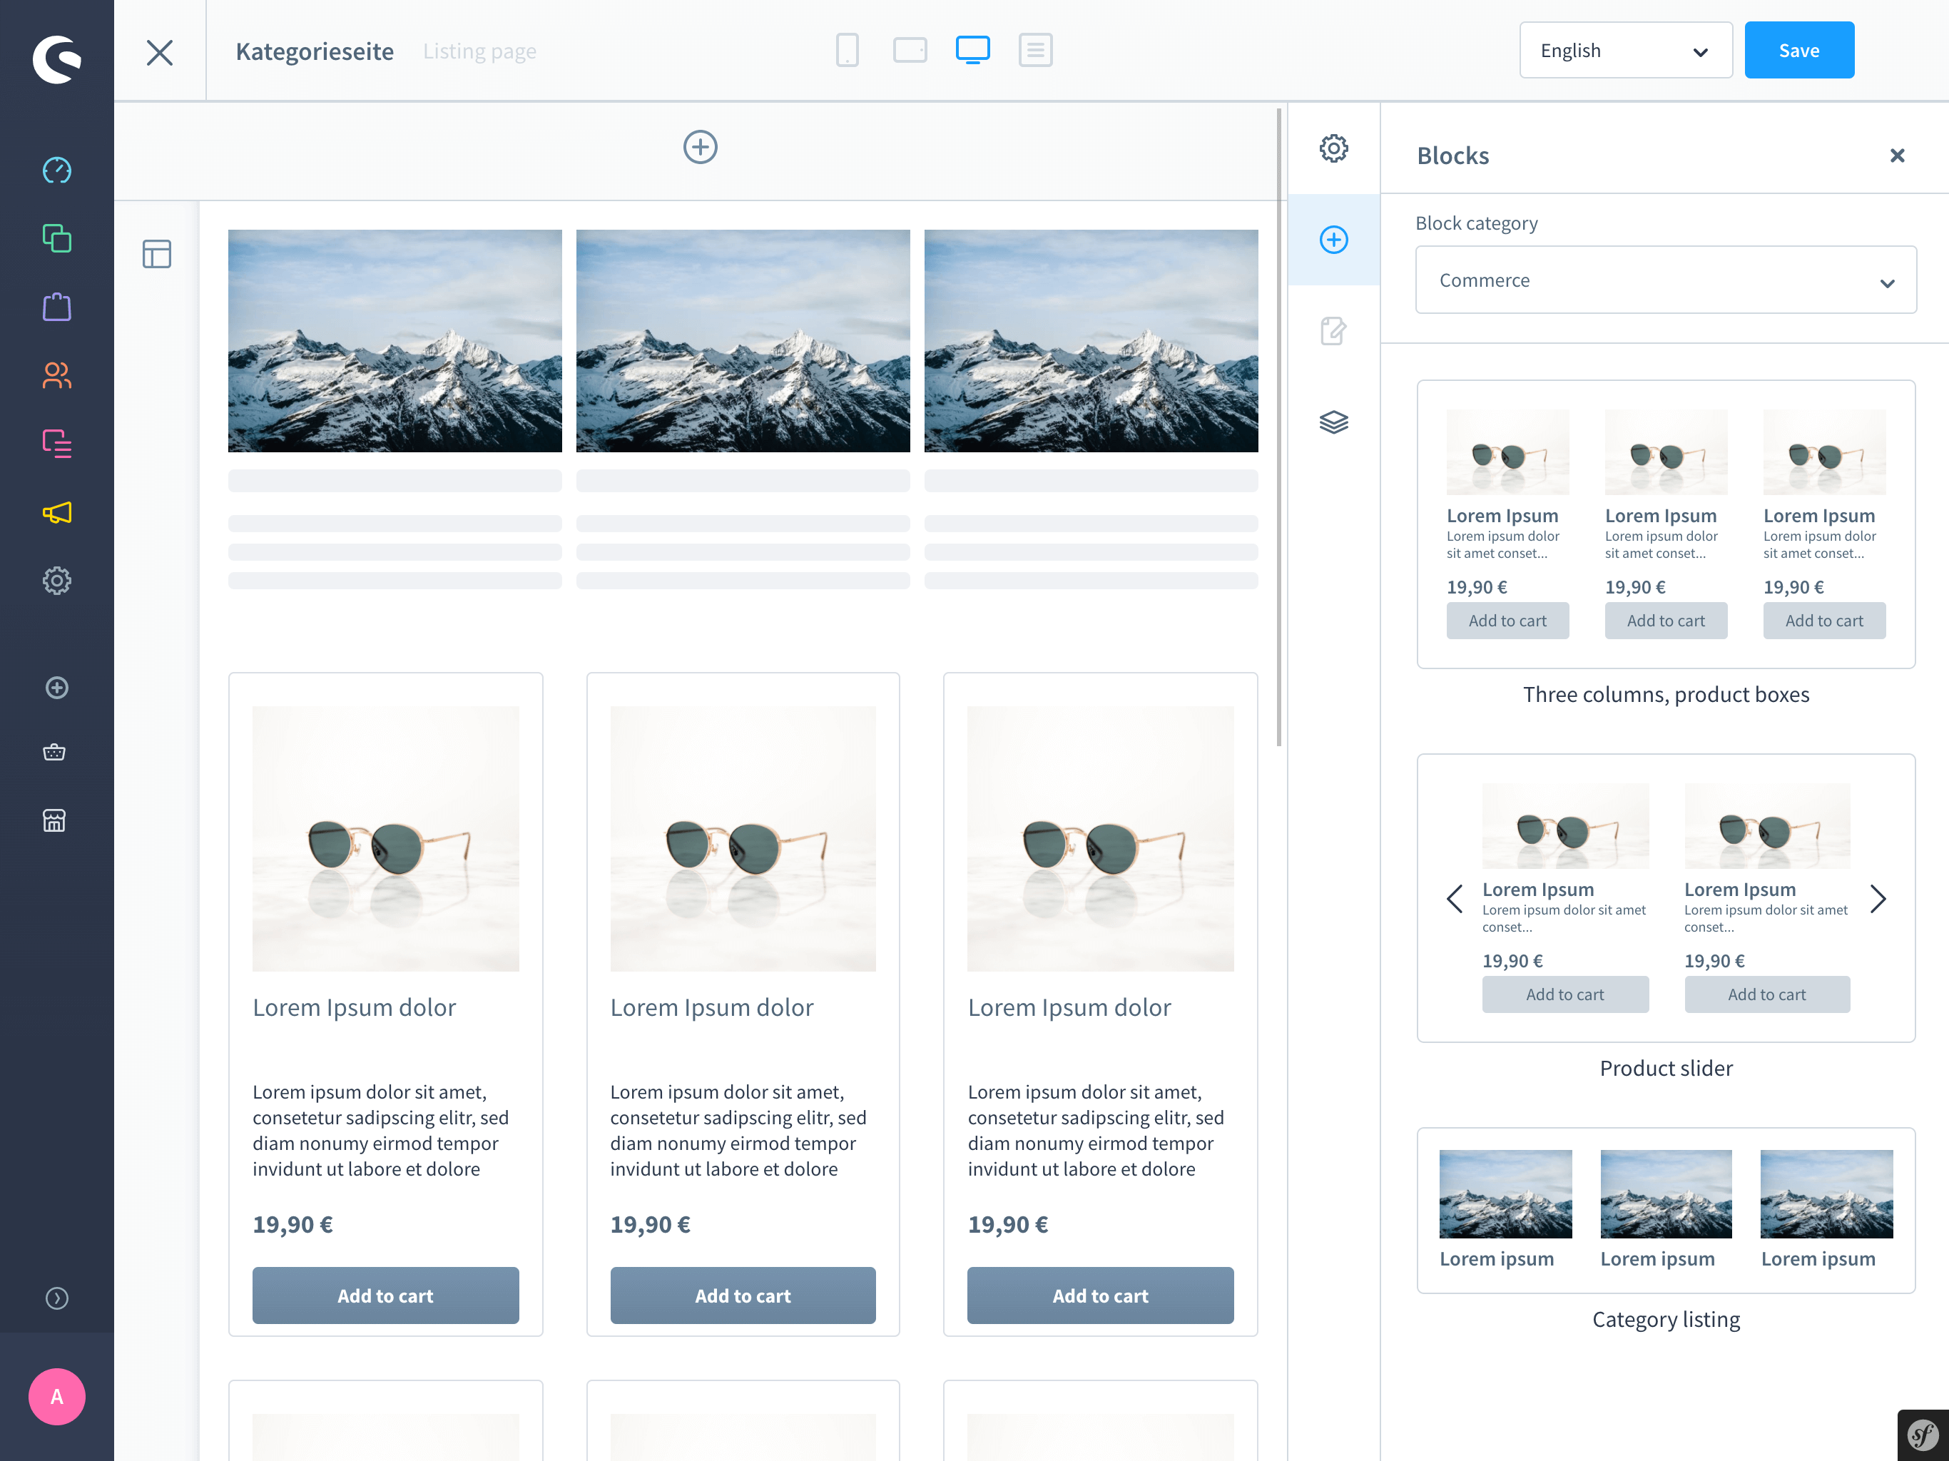
Task: Click Save button to save page
Action: pos(1798,49)
